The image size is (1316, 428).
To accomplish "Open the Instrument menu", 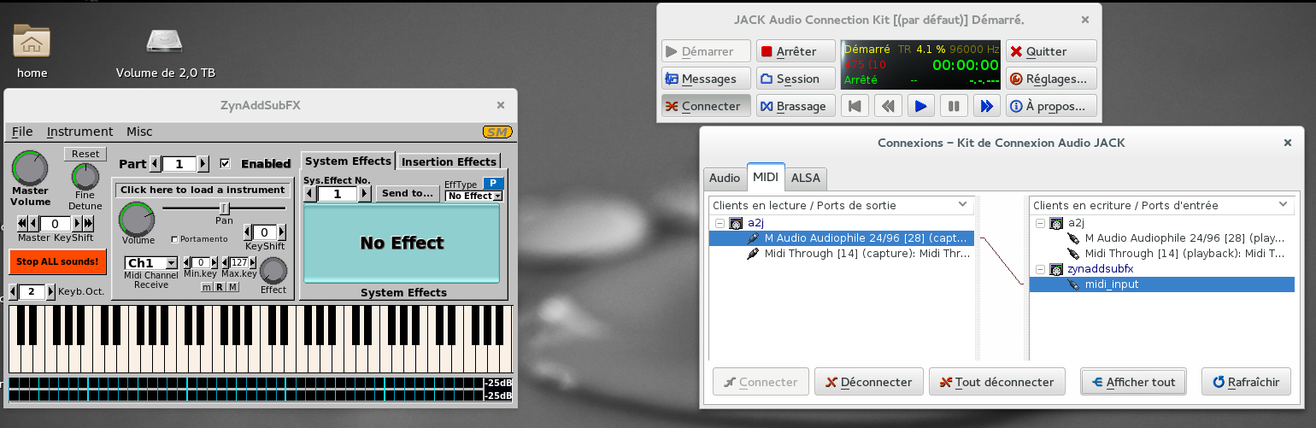I will pos(79,132).
